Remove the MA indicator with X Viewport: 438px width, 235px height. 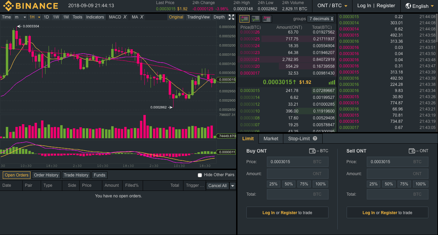click(142, 17)
